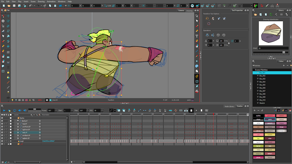Click the Library folder open icon
Viewport: 292px width, 164px height.
255,14
